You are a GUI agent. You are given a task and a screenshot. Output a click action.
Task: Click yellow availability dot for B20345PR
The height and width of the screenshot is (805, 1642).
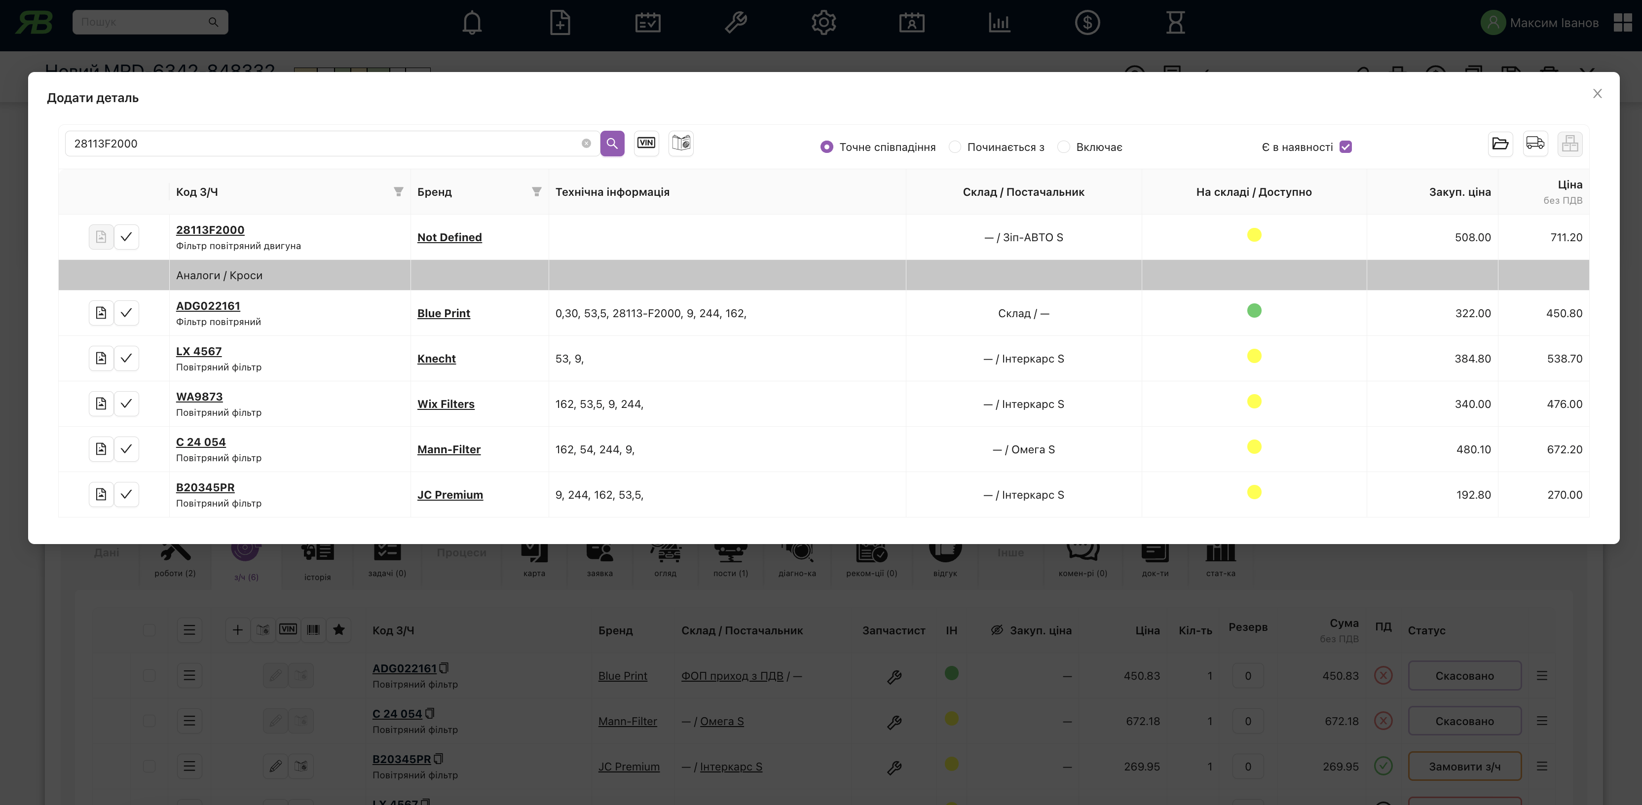(x=1254, y=492)
